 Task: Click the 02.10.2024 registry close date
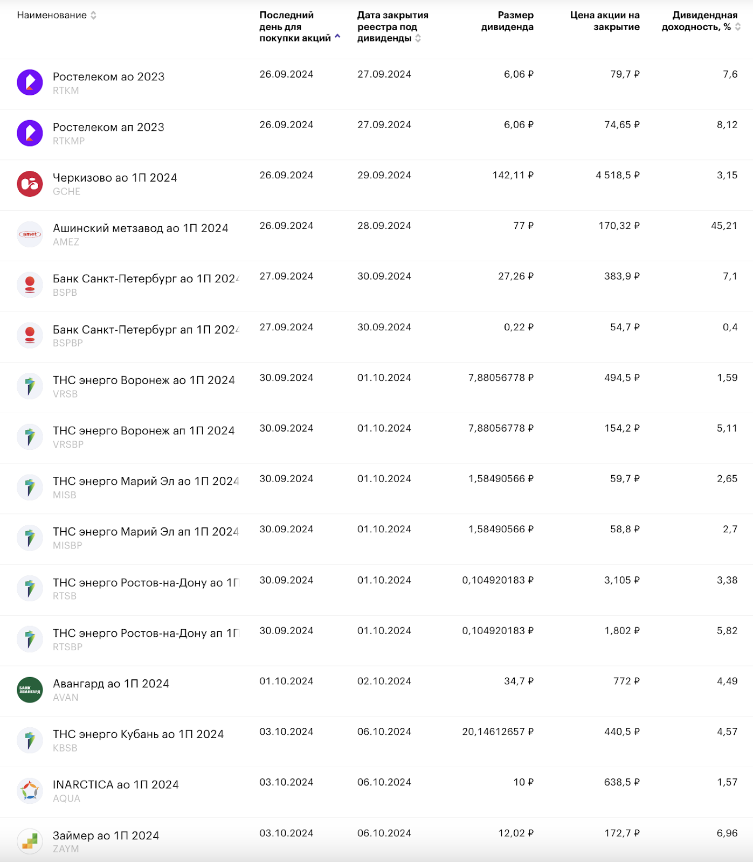[384, 681]
